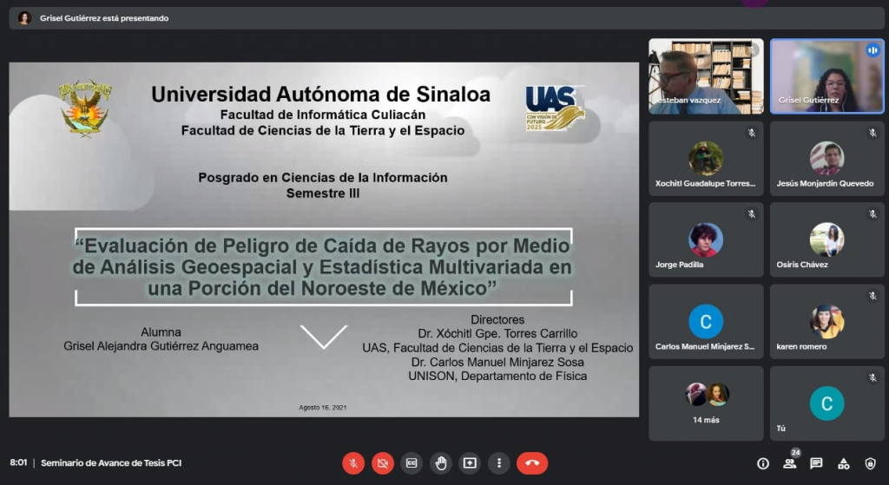
Task: Click 'UNISON, Departamento de Física' on slide
Action: (x=497, y=377)
